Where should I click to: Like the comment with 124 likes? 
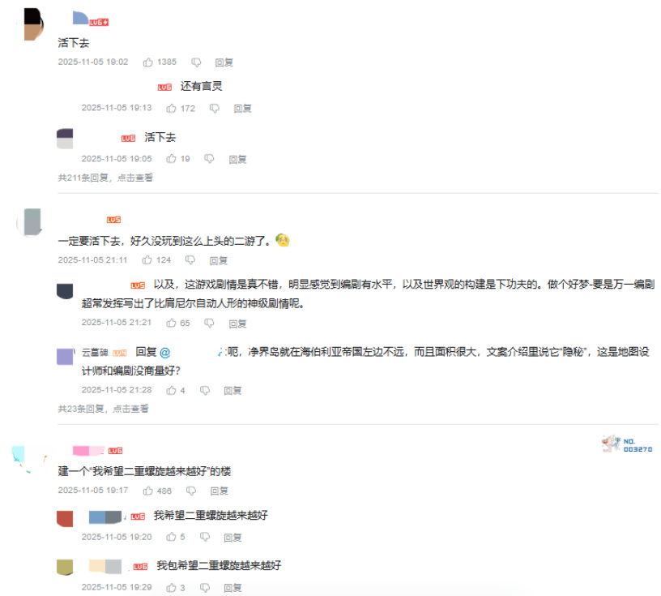[147, 260]
